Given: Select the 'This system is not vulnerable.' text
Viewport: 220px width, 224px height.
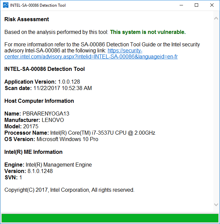Looking at the screenshot, I should pyautogui.click(x=148, y=32).
